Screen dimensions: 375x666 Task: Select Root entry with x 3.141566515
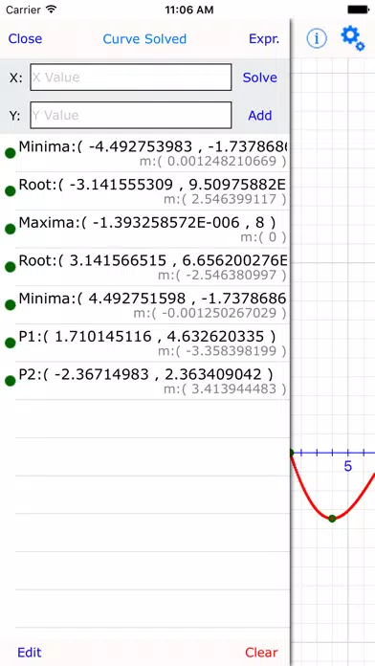(152, 267)
